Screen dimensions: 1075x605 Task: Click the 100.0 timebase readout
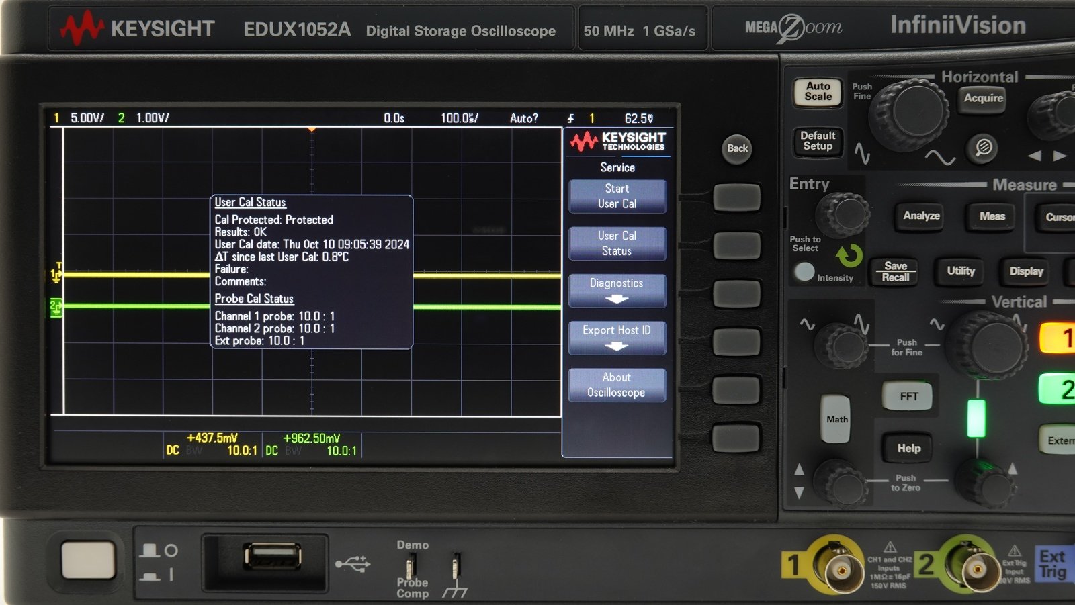[460, 118]
